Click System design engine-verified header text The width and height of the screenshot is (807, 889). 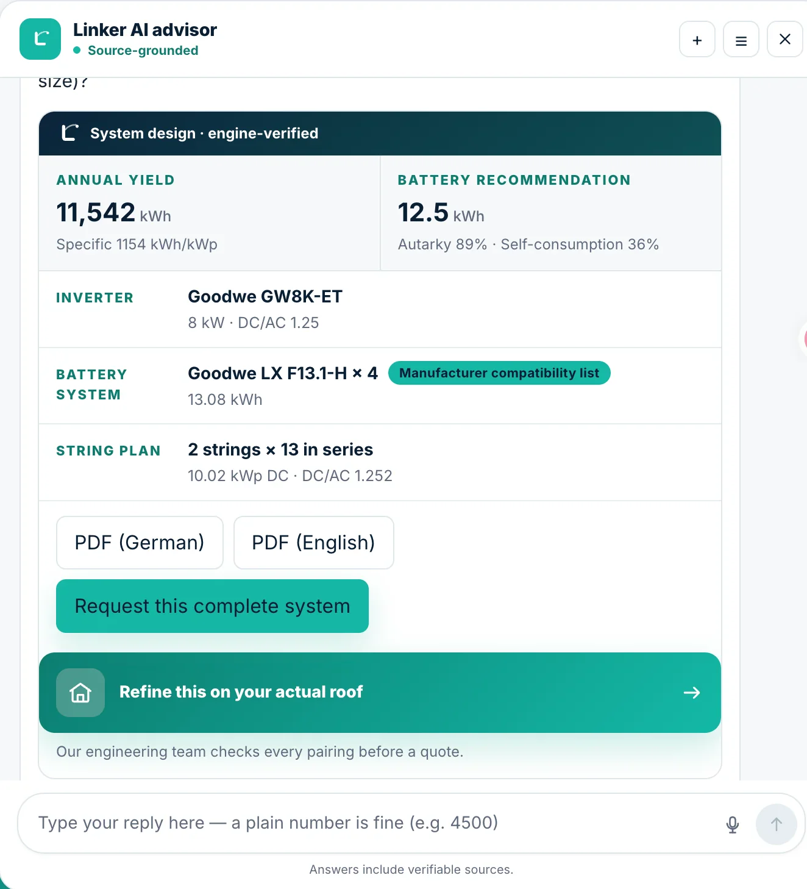(204, 134)
